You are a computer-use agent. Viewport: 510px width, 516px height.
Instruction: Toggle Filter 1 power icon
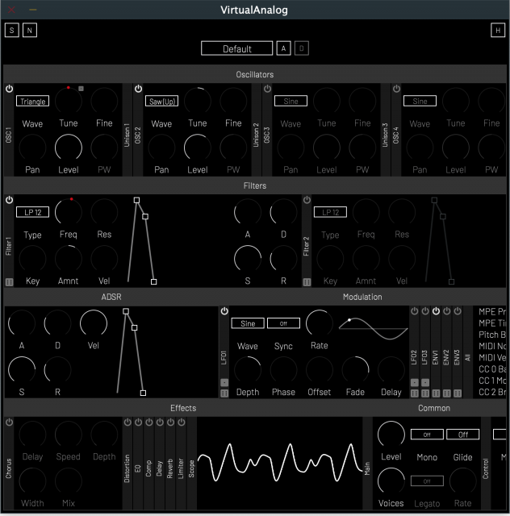pyautogui.click(x=9, y=200)
